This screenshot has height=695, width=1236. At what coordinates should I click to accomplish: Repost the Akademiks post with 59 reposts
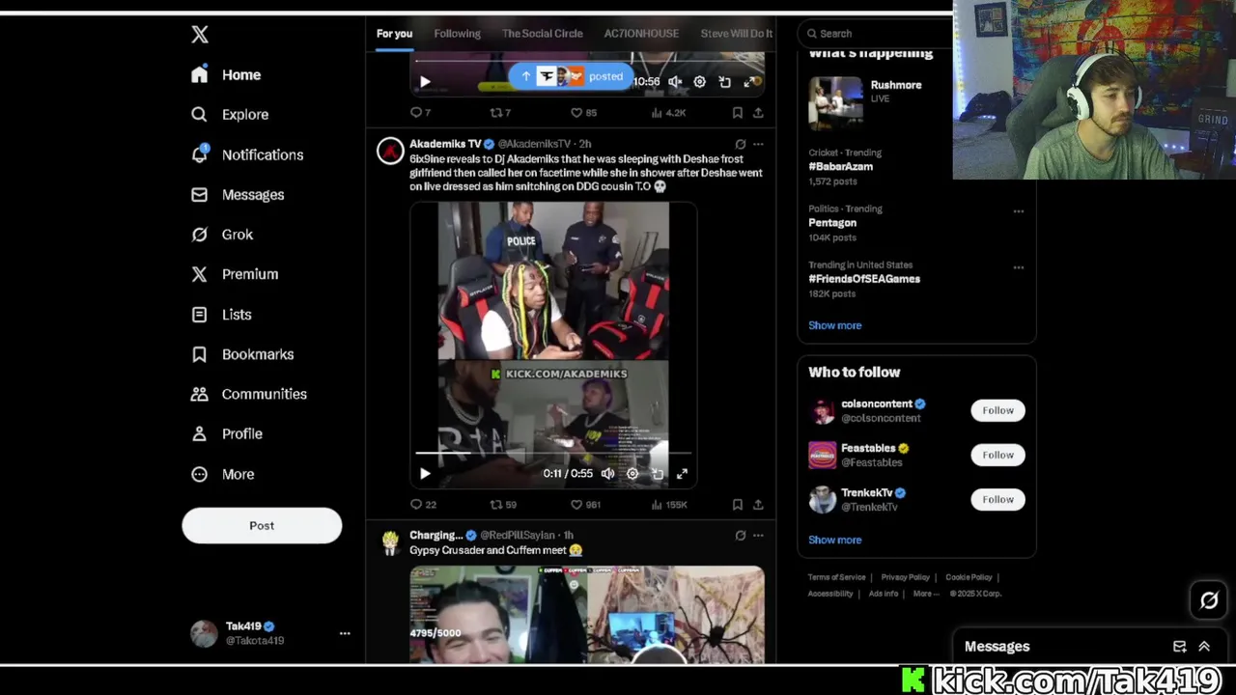[503, 505]
